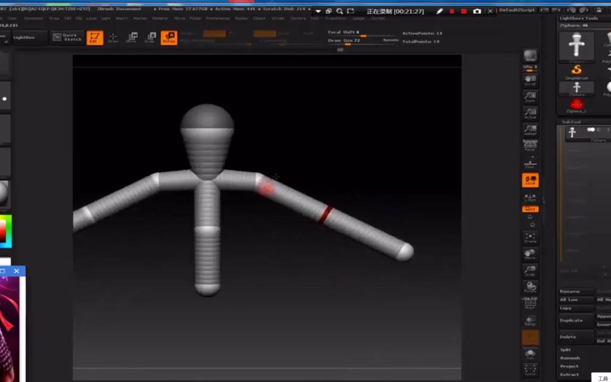
Task: Toggle Transp mode on right shelf
Action: point(530,320)
